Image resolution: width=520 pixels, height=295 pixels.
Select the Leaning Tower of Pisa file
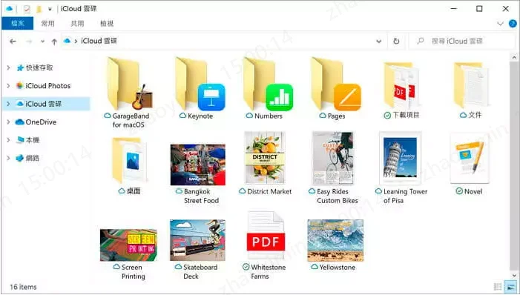coord(401,158)
